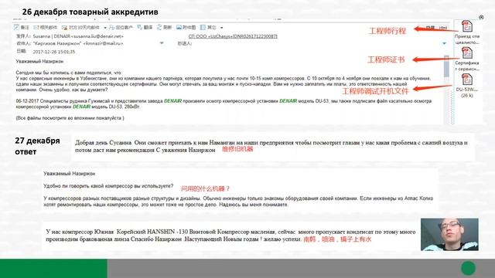Click the 定位客户 locate customer button
Viewport: 495px width, 278px height.
(121, 28)
